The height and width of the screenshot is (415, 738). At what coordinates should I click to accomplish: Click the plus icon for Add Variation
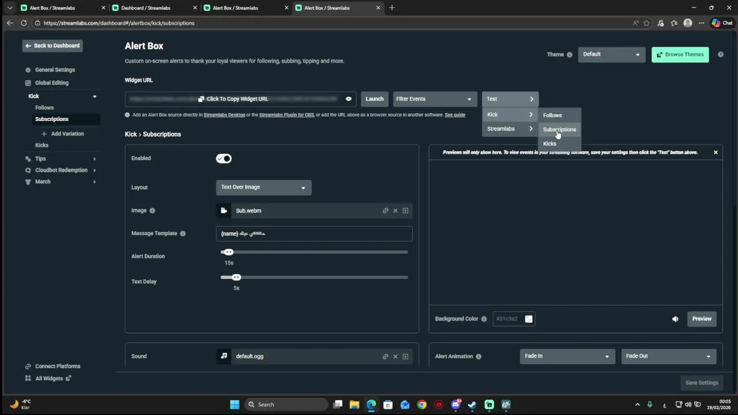[44, 134]
